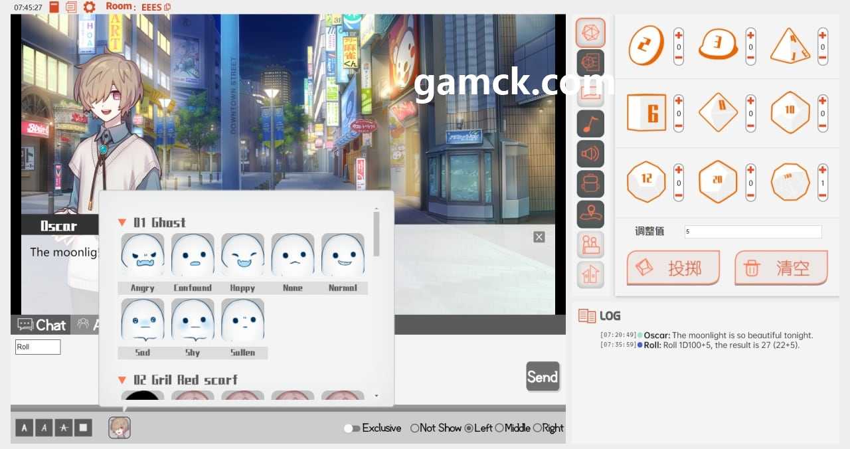This screenshot has height=449, width=850.
Task: Click the 清空 clear dice button
Action: click(781, 268)
